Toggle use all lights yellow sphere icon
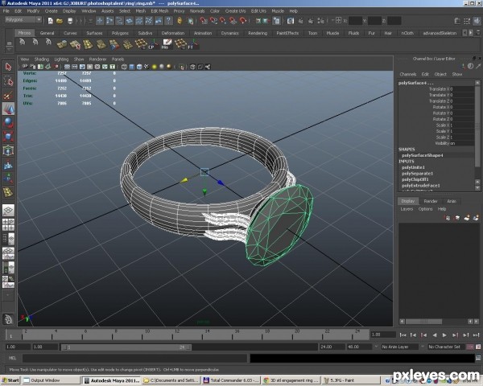The height and width of the screenshot is (386, 483). click(x=155, y=67)
